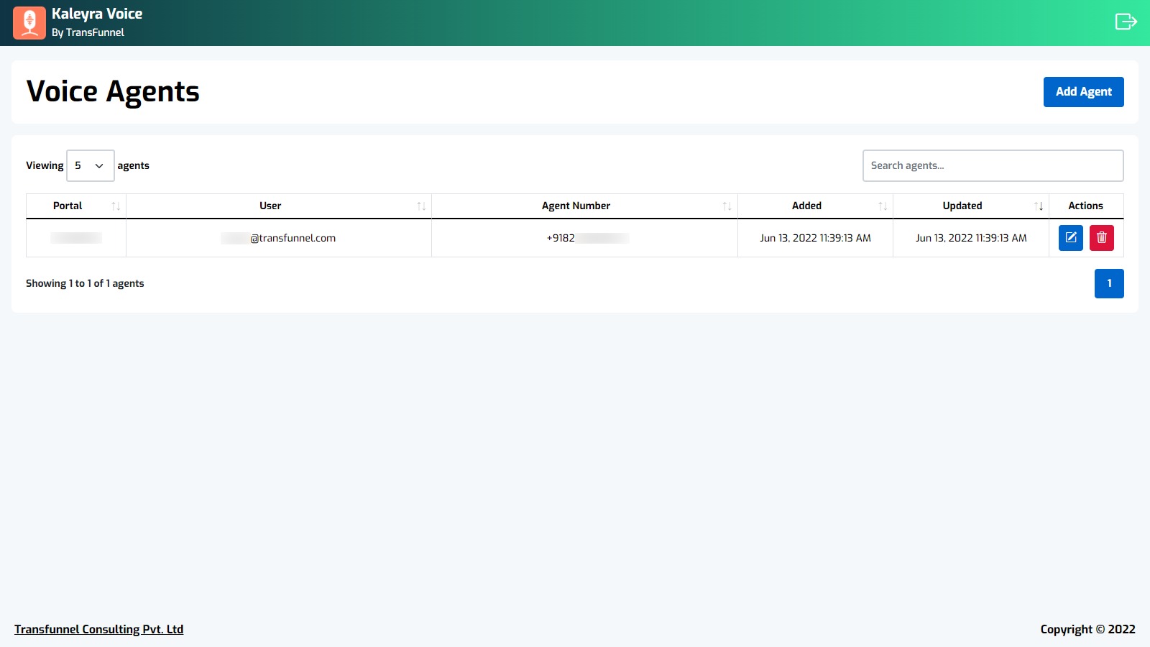Screen dimensions: 1150x647
Task: Delete the agent using the red trash icon
Action: point(1101,238)
